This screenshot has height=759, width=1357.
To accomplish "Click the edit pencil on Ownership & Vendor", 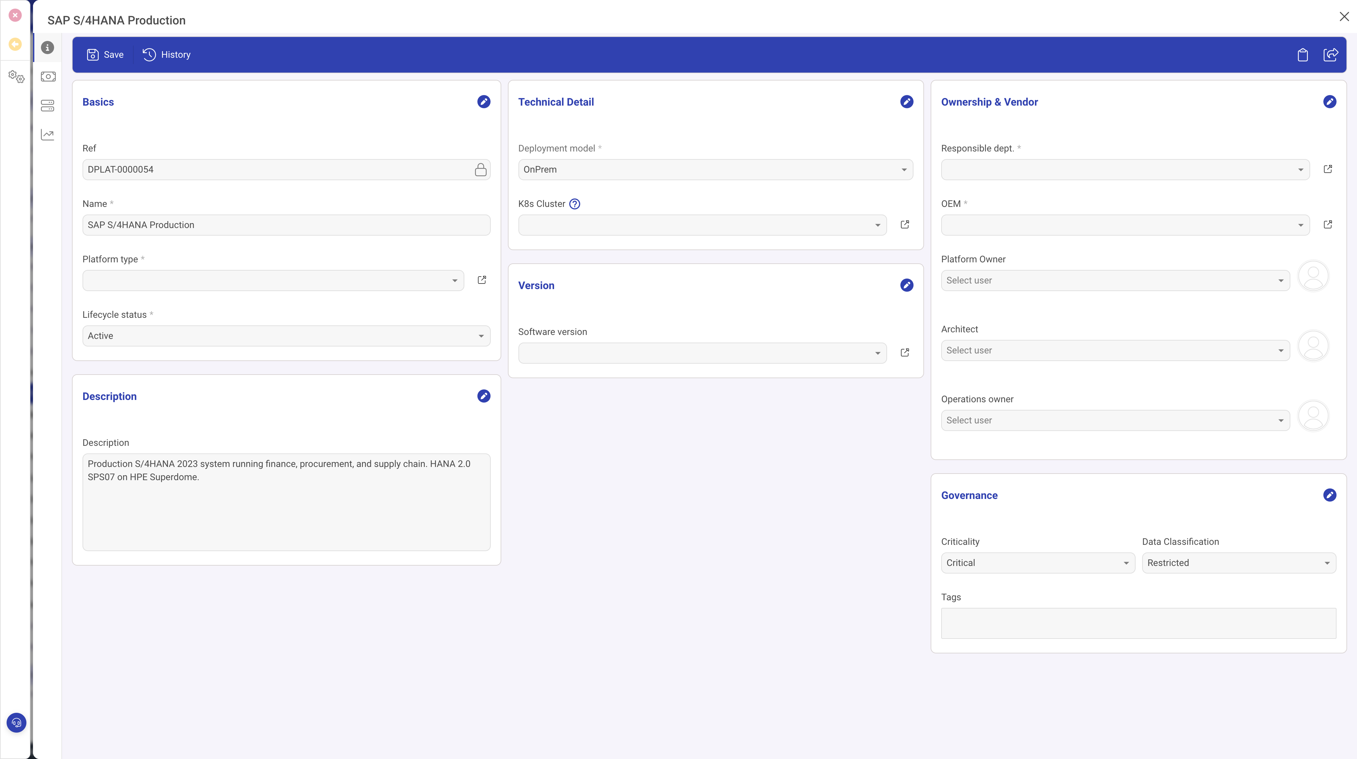I will [1330, 102].
